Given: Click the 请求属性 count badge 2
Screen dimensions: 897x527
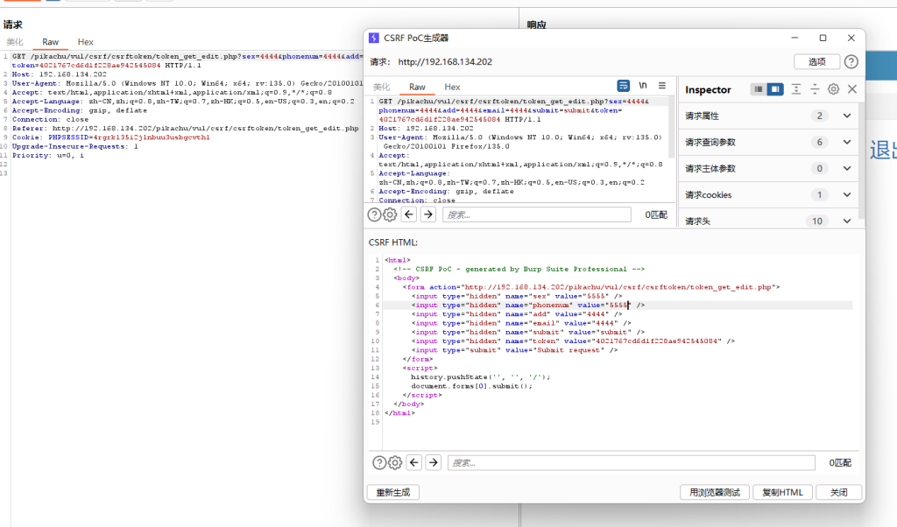Looking at the screenshot, I should point(819,116).
